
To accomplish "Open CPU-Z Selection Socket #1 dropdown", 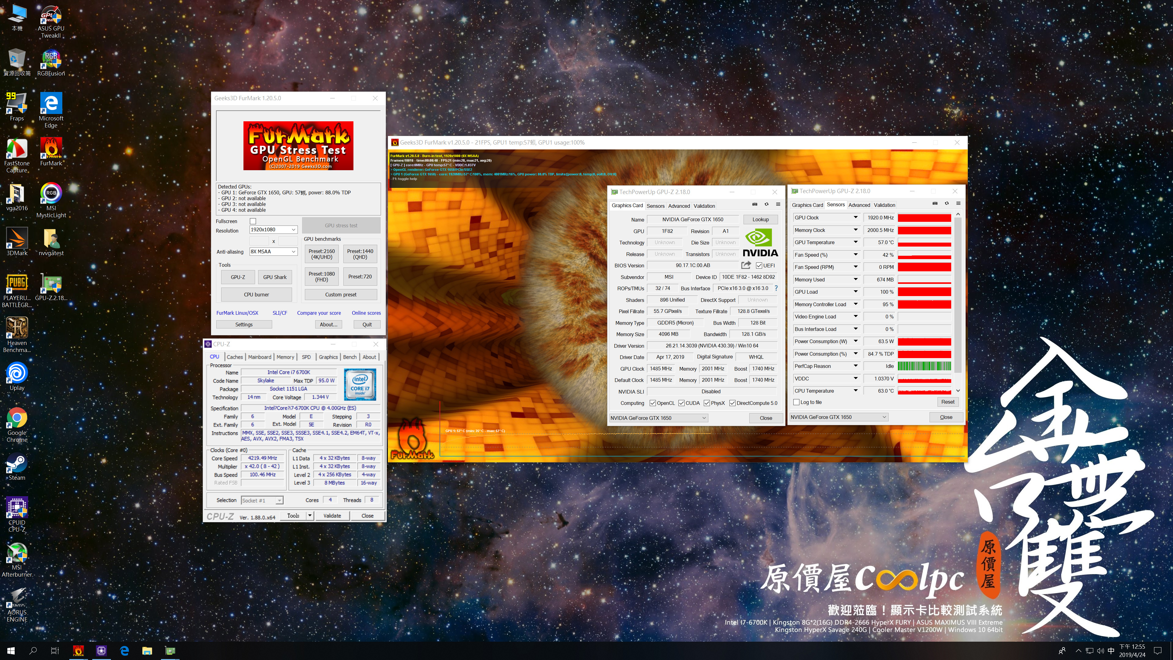I will click(262, 500).
